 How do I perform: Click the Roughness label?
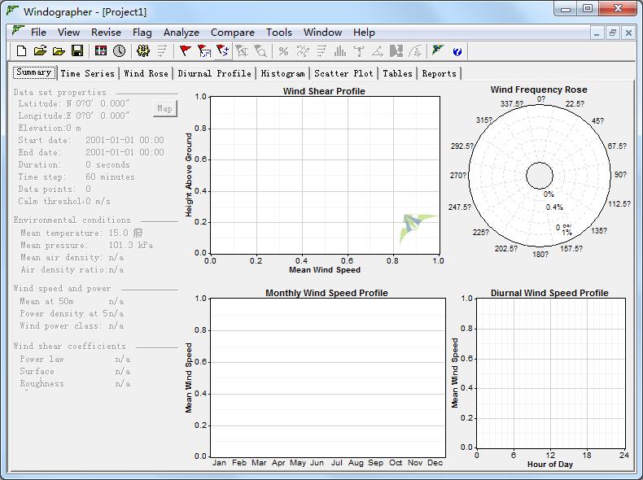coord(42,384)
